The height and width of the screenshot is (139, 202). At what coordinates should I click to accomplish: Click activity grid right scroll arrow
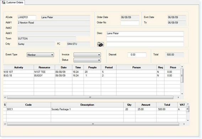click(x=178, y=97)
